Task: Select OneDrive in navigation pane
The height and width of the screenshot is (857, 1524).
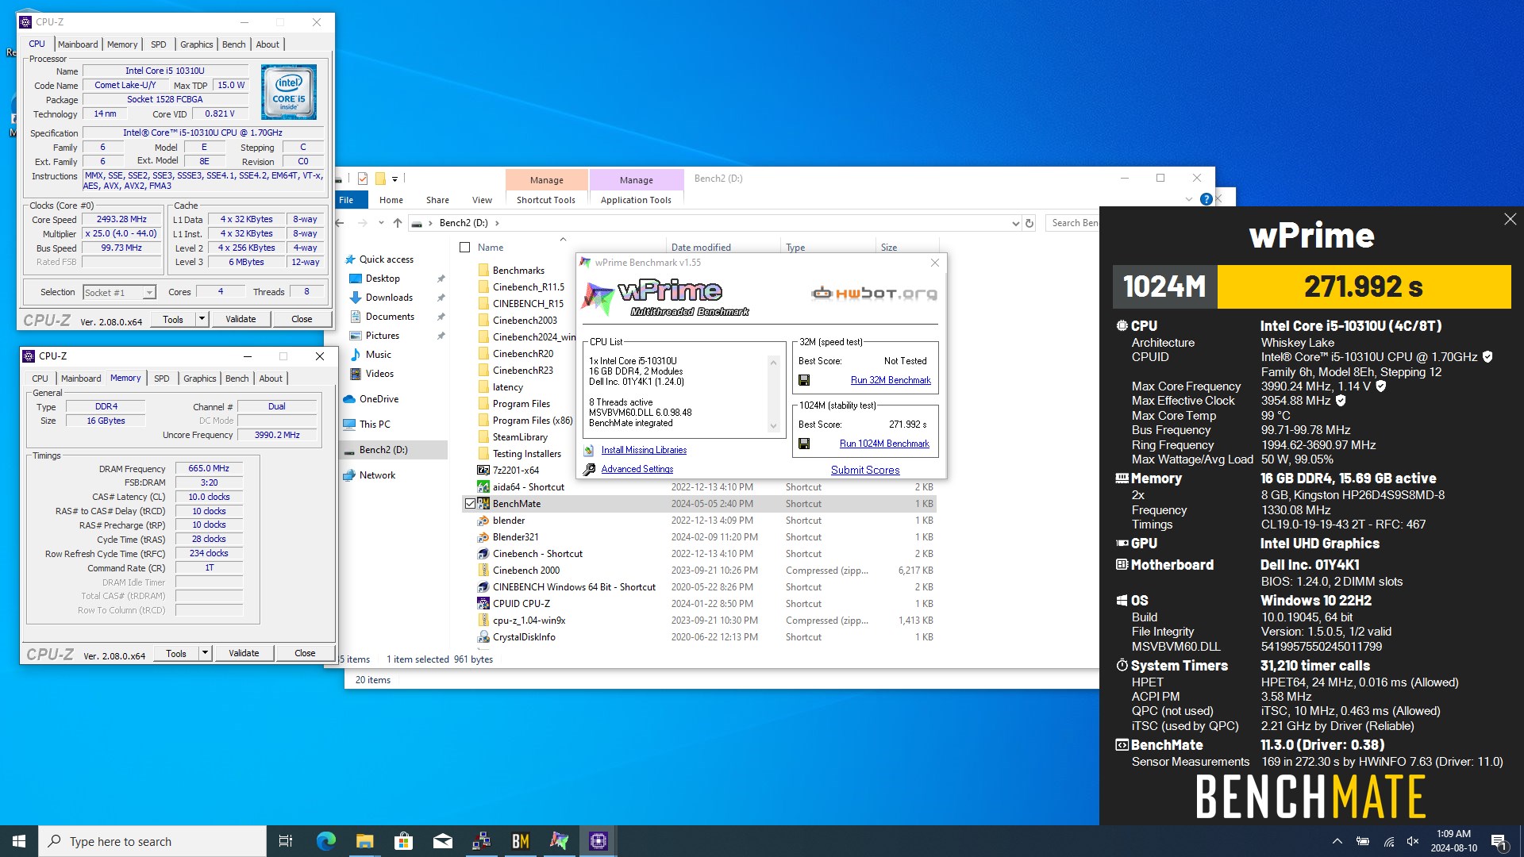Action: [379, 399]
